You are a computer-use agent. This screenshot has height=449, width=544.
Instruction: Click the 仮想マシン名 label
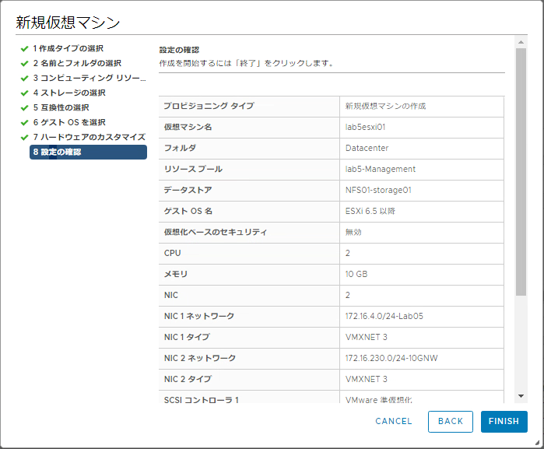pyautogui.click(x=188, y=127)
